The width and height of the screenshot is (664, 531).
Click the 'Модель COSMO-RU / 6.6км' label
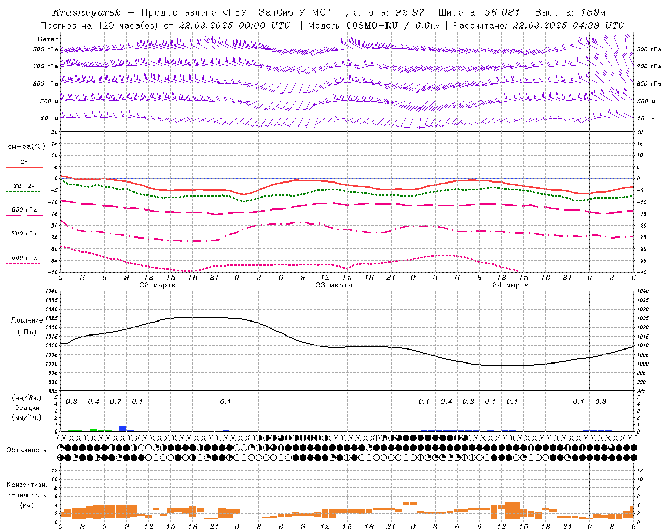[374, 25]
